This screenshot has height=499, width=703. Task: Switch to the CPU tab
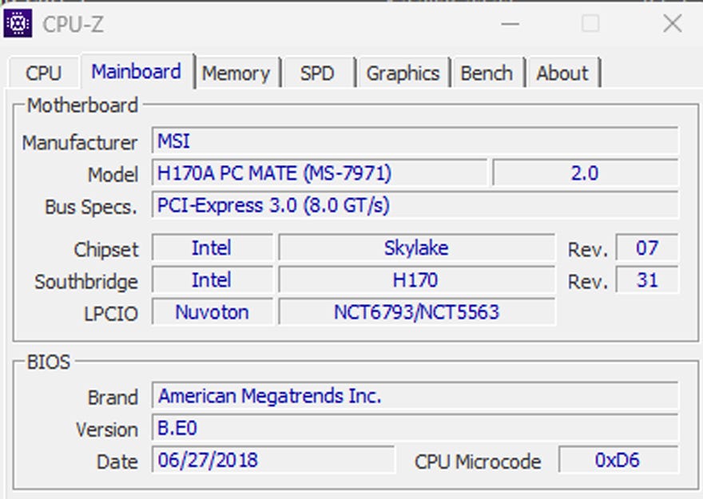(x=43, y=73)
